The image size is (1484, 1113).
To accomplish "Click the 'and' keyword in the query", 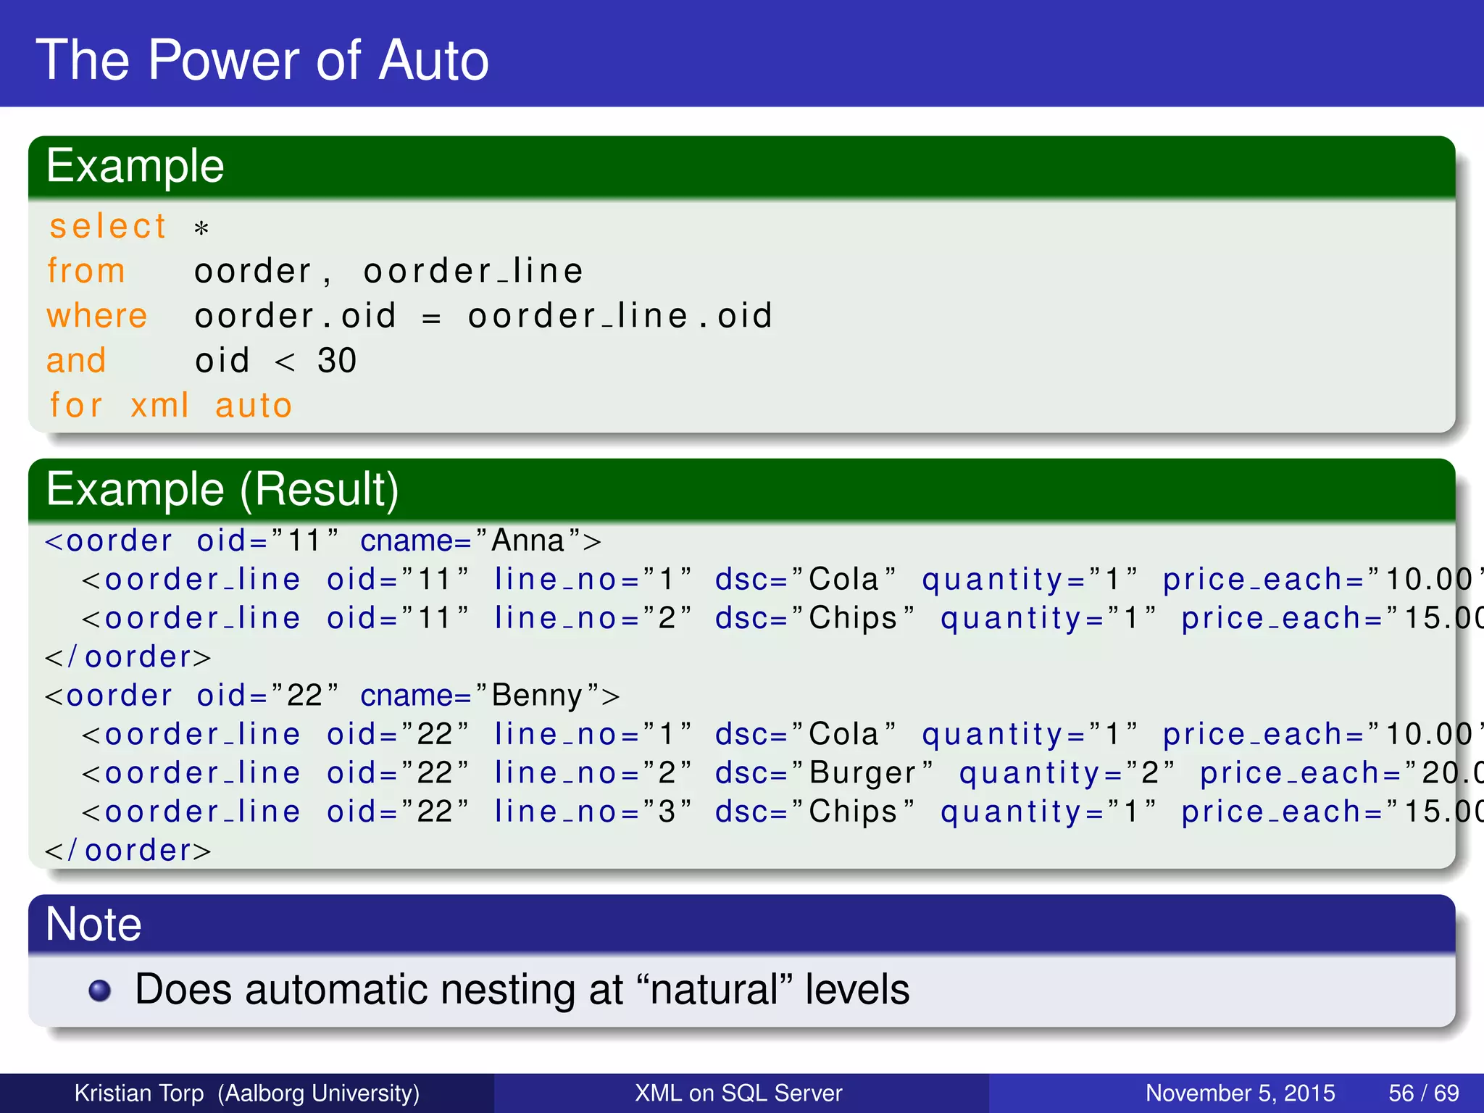I will click(x=76, y=360).
